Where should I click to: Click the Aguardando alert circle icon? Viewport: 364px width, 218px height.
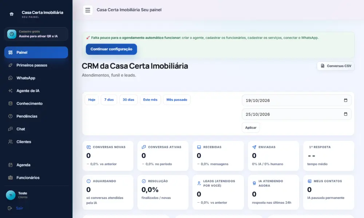(88, 181)
